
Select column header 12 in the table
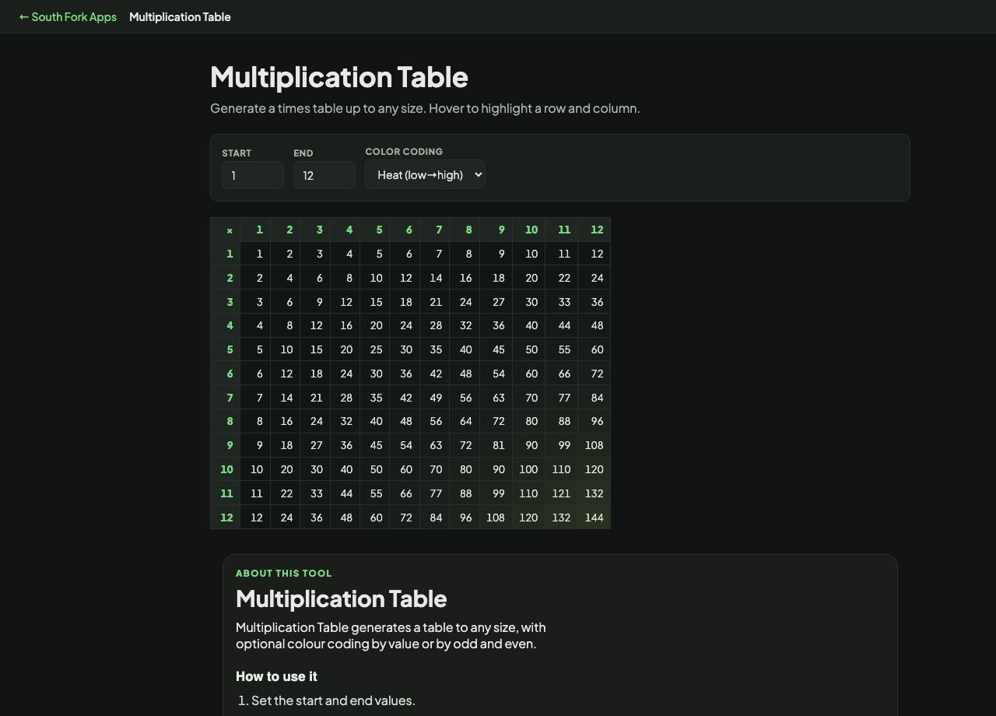(594, 230)
